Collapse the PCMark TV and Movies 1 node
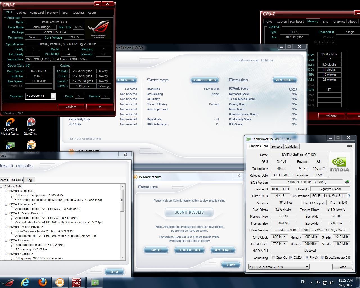 pos(6,213)
